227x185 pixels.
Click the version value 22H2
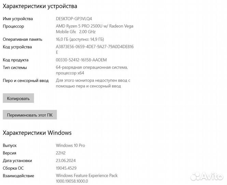point(61,153)
